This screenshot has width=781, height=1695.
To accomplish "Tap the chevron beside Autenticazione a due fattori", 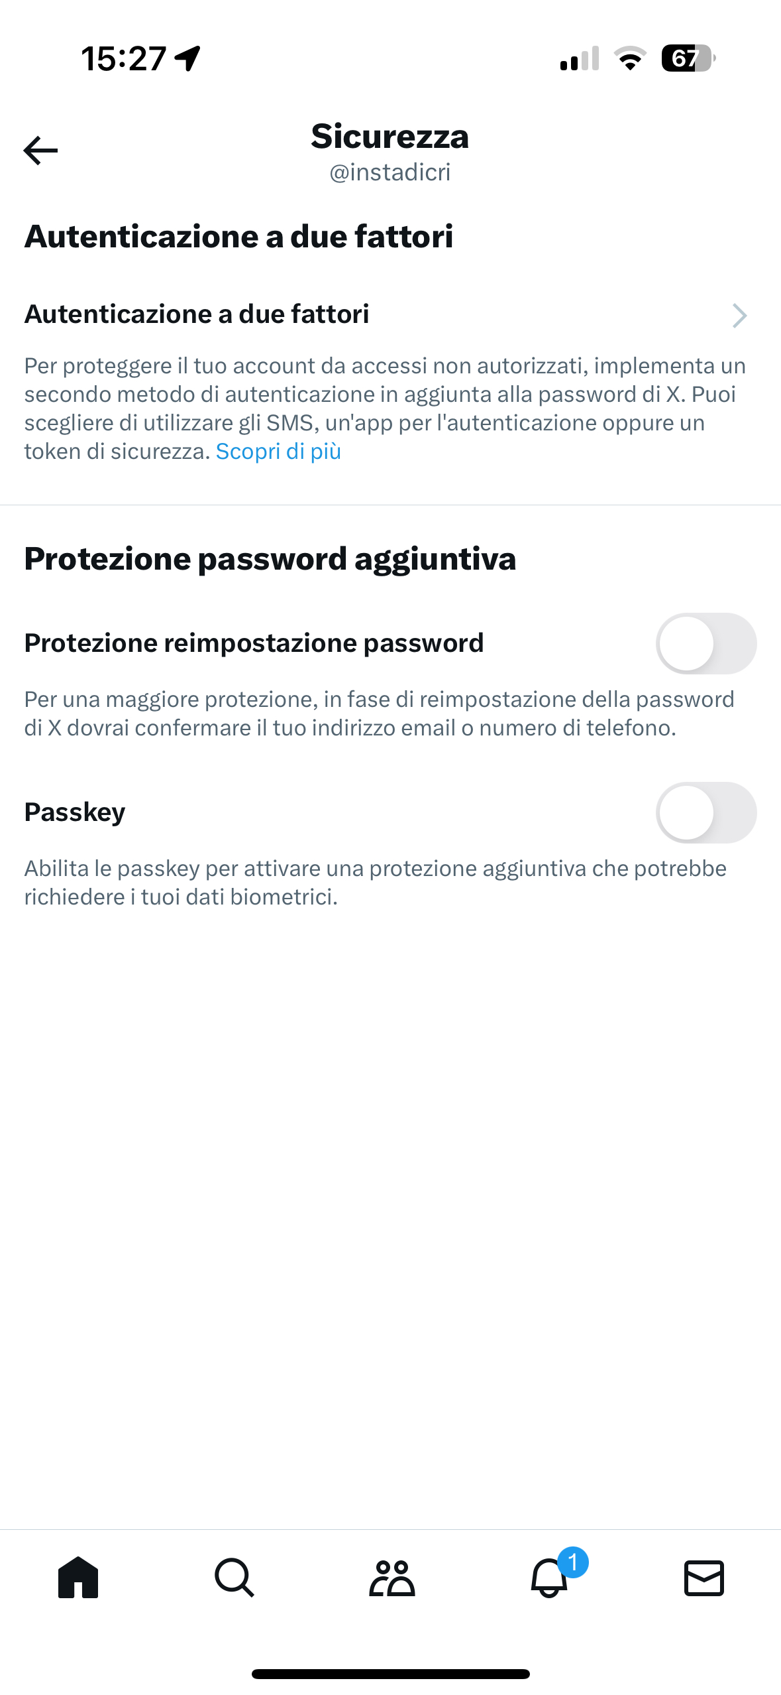I will [x=739, y=316].
